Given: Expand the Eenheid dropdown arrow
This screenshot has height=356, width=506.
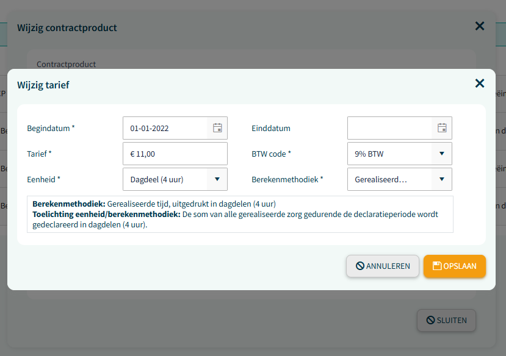Looking at the screenshot, I should (217, 179).
